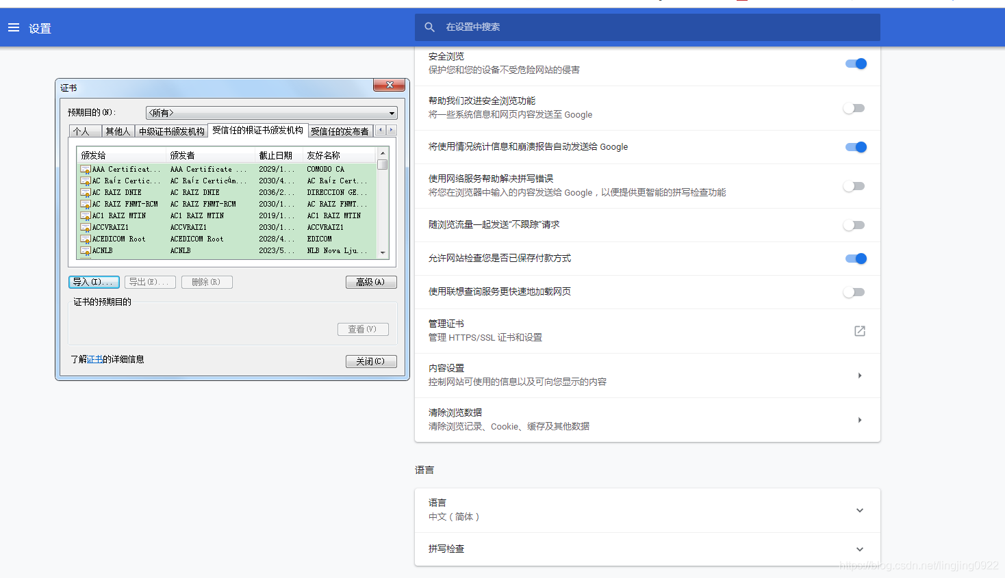
Task: Switch to the 其他人 tab
Action: (118, 131)
